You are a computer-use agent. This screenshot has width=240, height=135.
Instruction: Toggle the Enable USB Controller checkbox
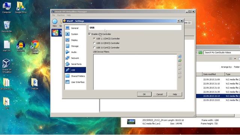89,34
